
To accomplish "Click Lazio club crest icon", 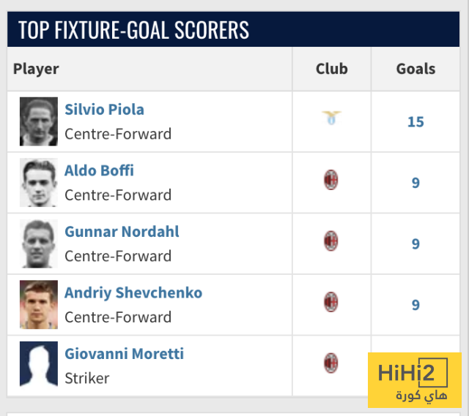I will tap(331, 117).
